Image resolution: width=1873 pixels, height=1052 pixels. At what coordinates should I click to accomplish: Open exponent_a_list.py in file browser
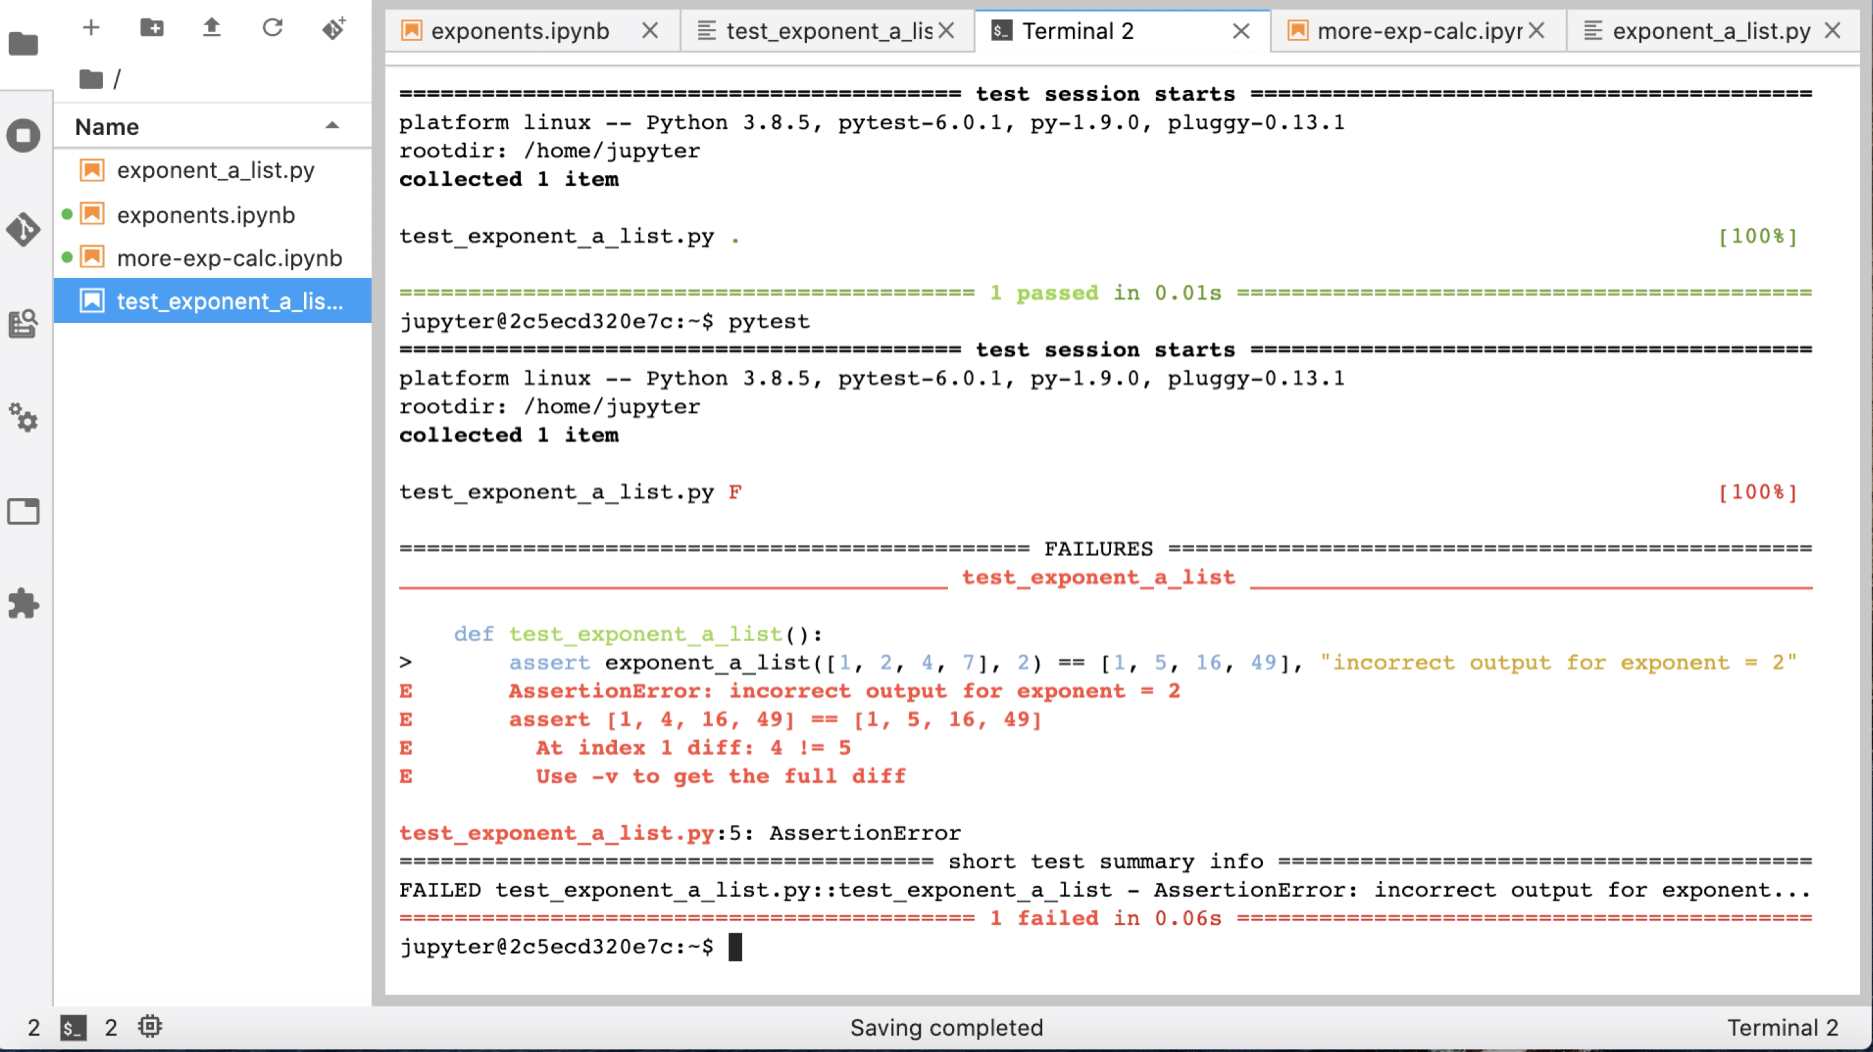[x=215, y=170]
